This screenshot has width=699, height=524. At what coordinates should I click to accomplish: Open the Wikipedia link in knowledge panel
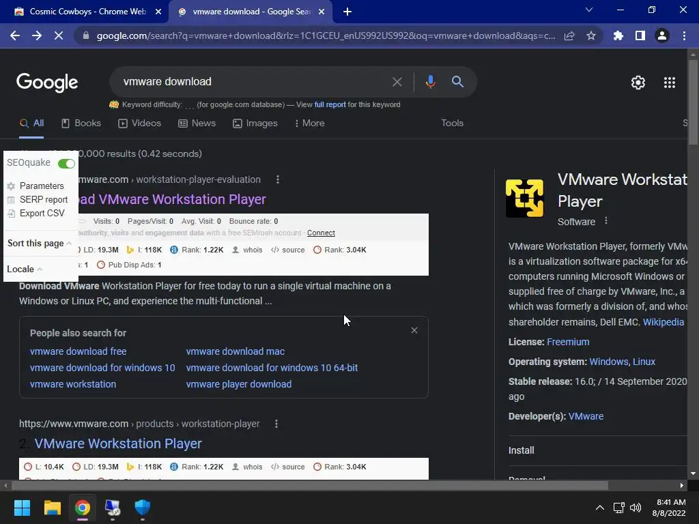tap(663, 322)
